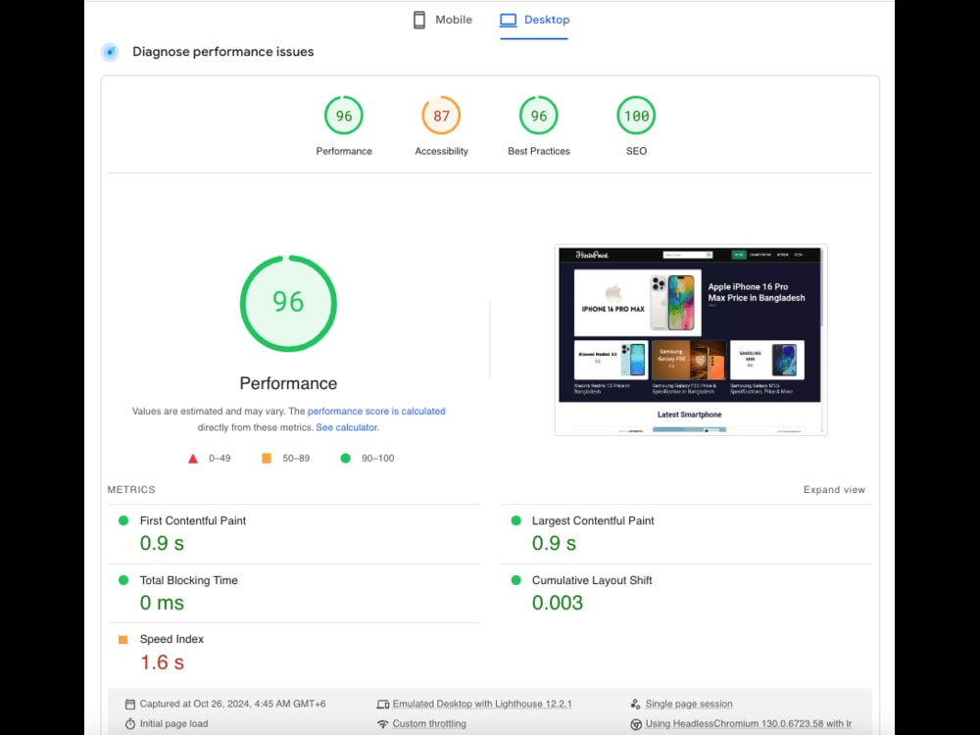Viewport: 980px width, 735px height.
Task: Click calendar icon beside capture date
Action: coord(130,705)
